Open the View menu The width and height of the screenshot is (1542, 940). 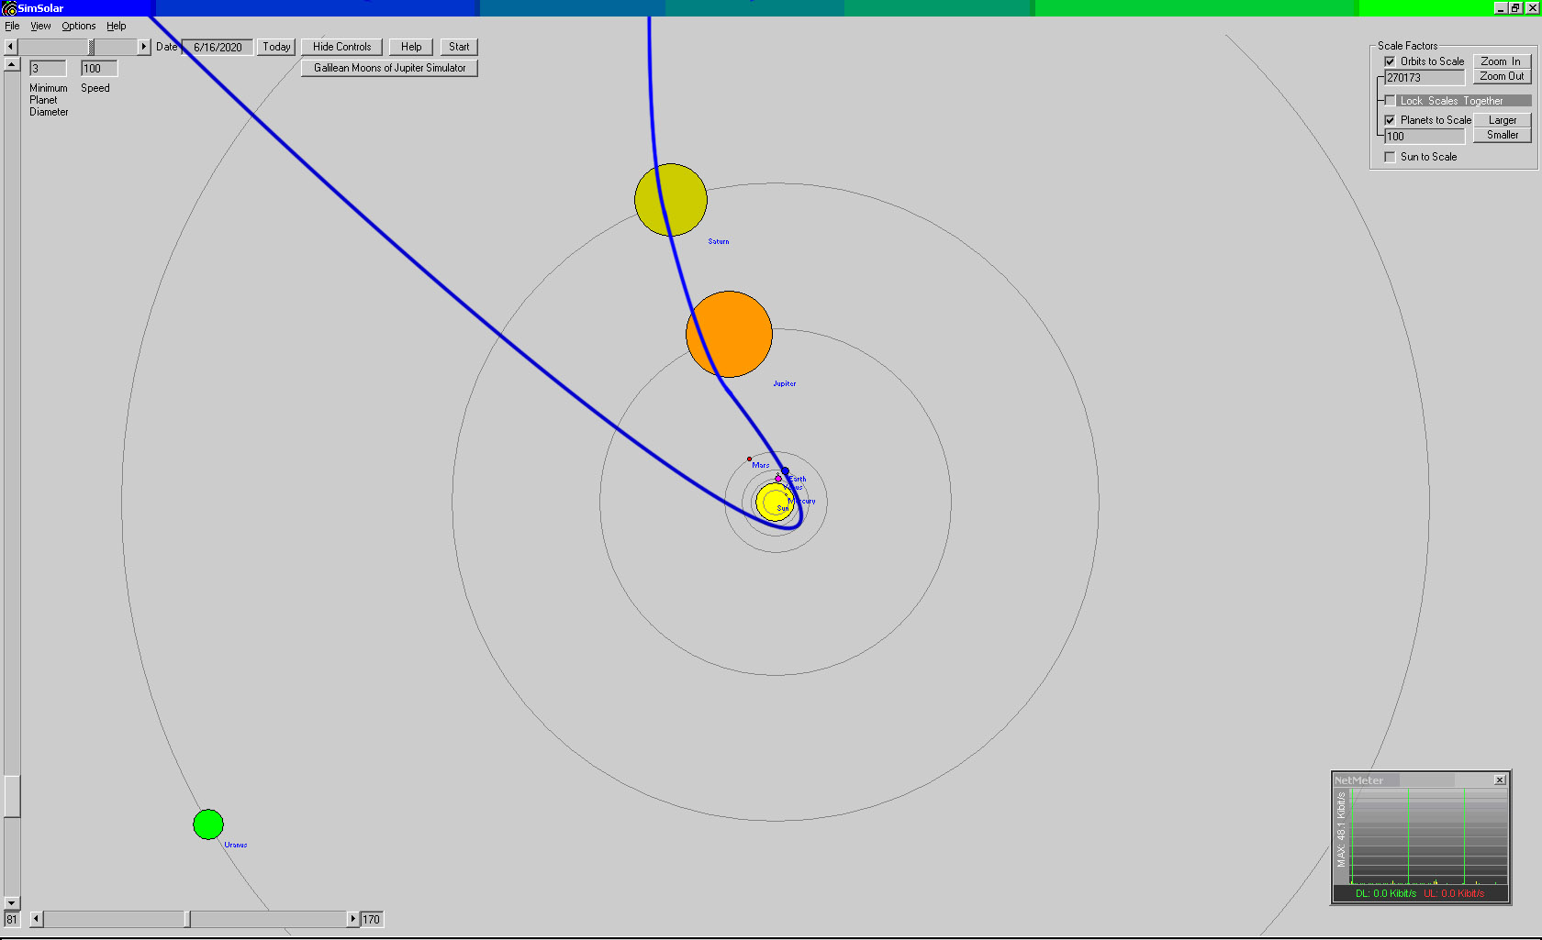pyautogui.click(x=40, y=26)
